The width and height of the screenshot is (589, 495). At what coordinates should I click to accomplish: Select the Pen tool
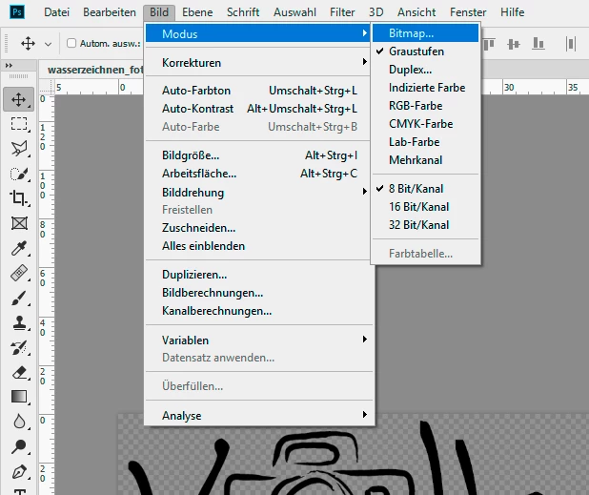point(19,472)
